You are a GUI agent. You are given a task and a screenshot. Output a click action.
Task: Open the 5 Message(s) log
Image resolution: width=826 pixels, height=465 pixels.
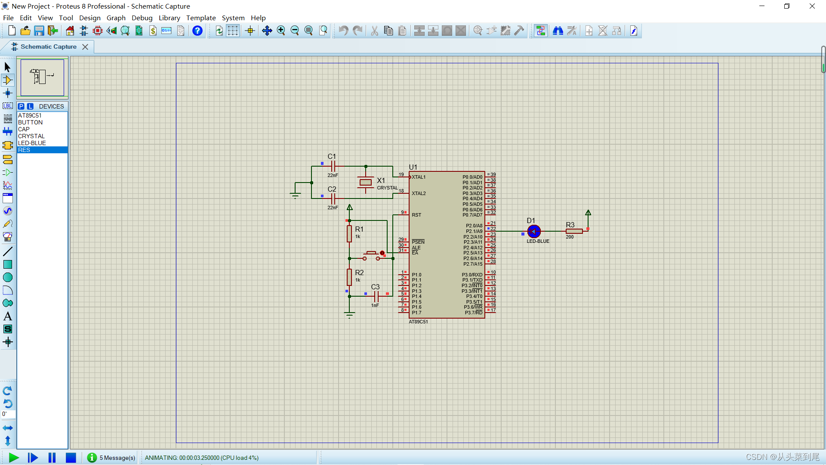pos(111,458)
